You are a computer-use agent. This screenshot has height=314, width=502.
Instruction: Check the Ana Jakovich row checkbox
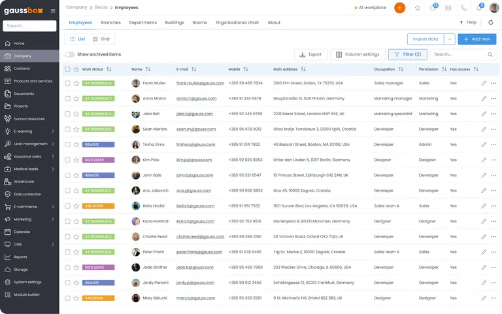(x=67, y=190)
